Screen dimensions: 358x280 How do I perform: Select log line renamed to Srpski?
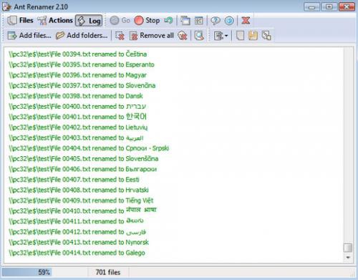(x=89, y=148)
